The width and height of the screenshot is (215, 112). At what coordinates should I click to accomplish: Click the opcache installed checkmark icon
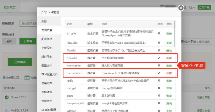coord(159,58)
